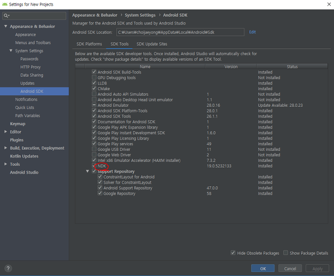Expand the Editor section arrow
This screenshot has width=334, height=276.
pyautogui.click(x=6, y=132)
